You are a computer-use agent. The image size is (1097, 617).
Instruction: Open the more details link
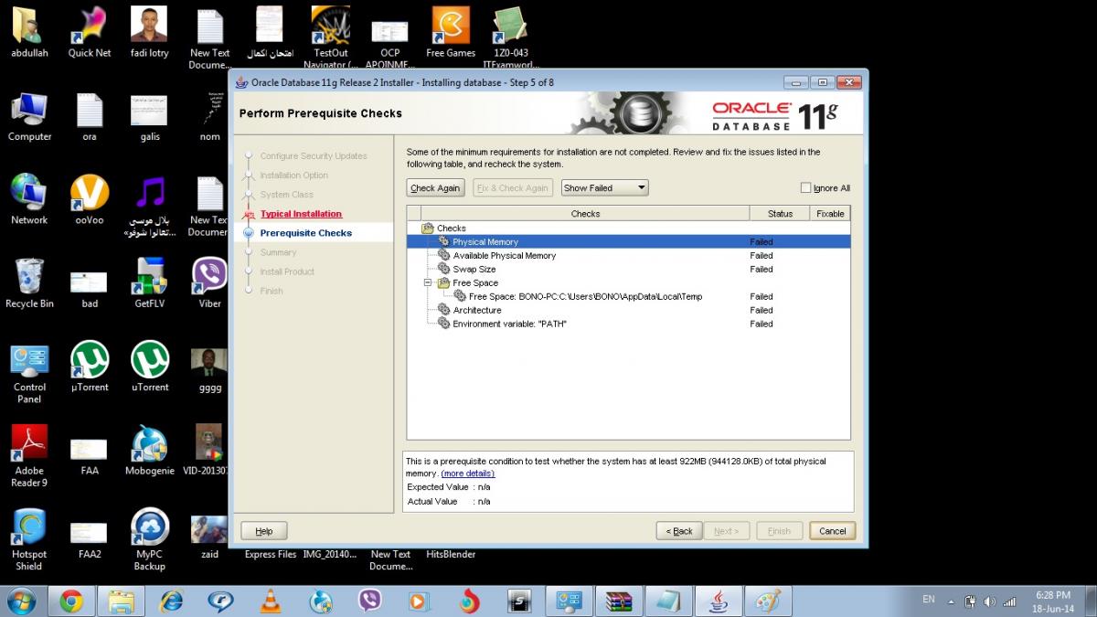pyautogui.click(x=467, y=473)
